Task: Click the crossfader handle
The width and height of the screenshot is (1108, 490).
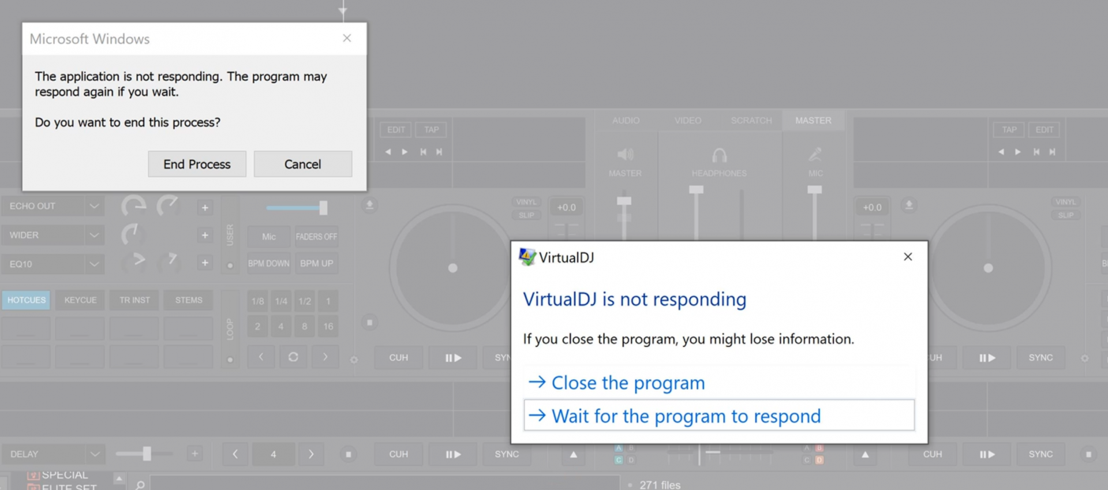Action: coord(699,454)
